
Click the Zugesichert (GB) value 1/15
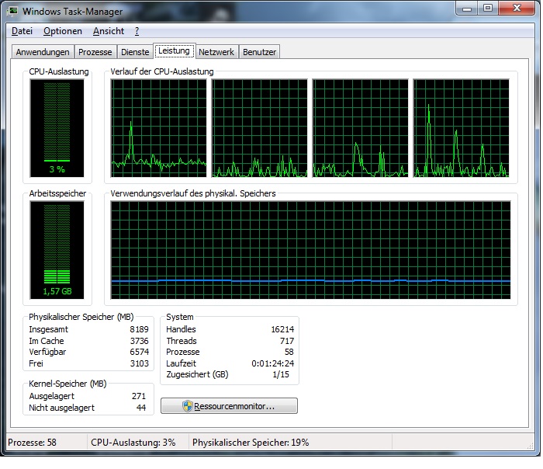click(281, 374)
